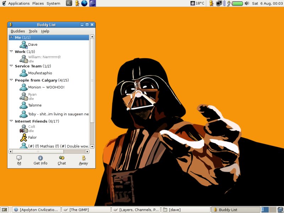Launch the terminal from the top panel
The image size is (284, 213).
click(x=69, y=3)
